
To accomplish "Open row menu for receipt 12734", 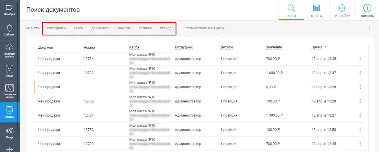I will [x=360, y=59].
